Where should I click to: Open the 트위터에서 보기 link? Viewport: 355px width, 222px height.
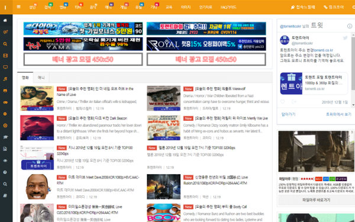click(x=338, y=114)
